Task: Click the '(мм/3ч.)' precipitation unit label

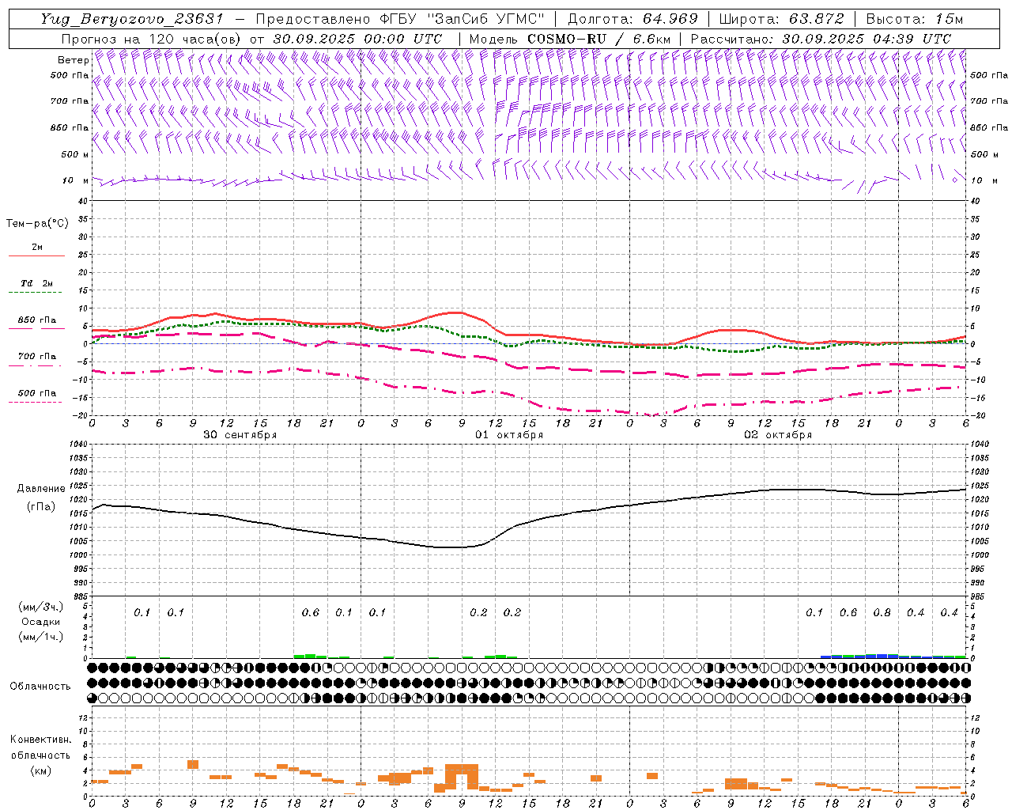Action: (41, 607)
